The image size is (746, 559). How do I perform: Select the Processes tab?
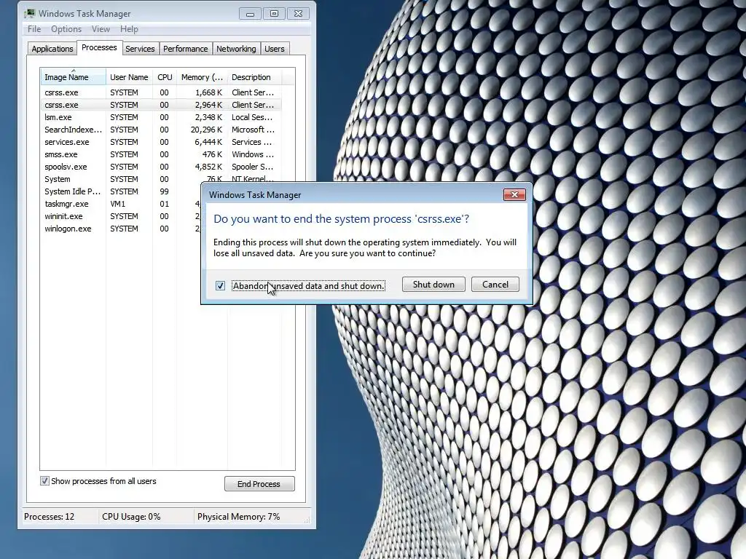(99, 47)
